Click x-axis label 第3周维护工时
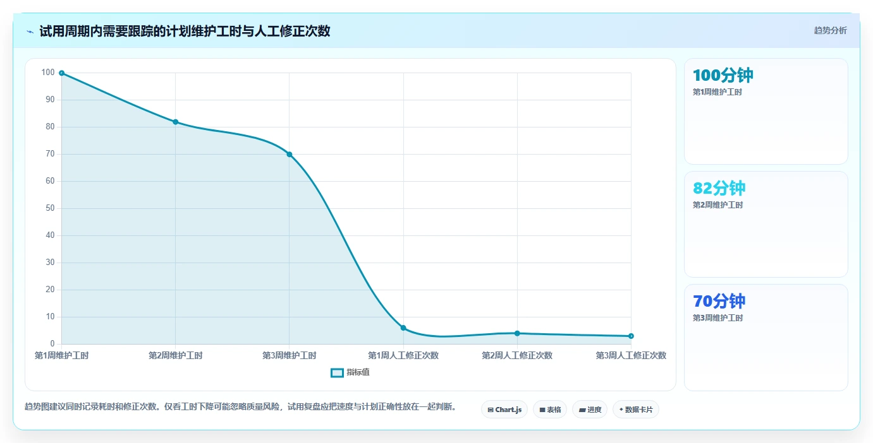Image resolution: width=873 pixels, height=443 pixels. coord(290,356)
